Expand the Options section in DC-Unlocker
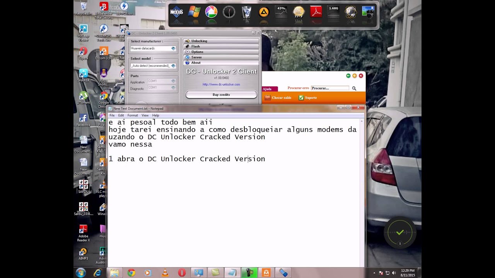The height and width of the screenshot is (278, 495). 221,52
